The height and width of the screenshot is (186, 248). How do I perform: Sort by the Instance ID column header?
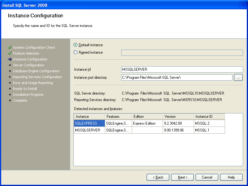[209, 117]
